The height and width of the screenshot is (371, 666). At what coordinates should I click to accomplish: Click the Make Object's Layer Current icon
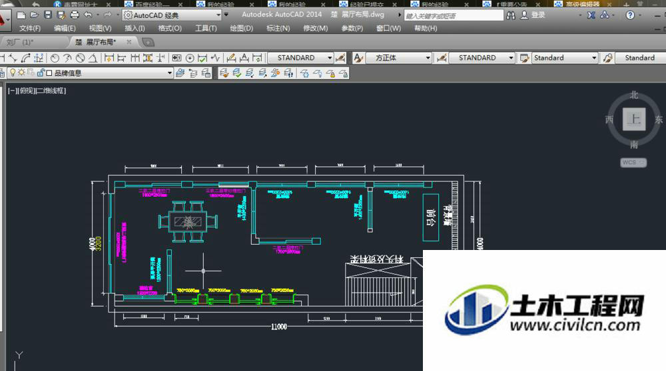180,73
